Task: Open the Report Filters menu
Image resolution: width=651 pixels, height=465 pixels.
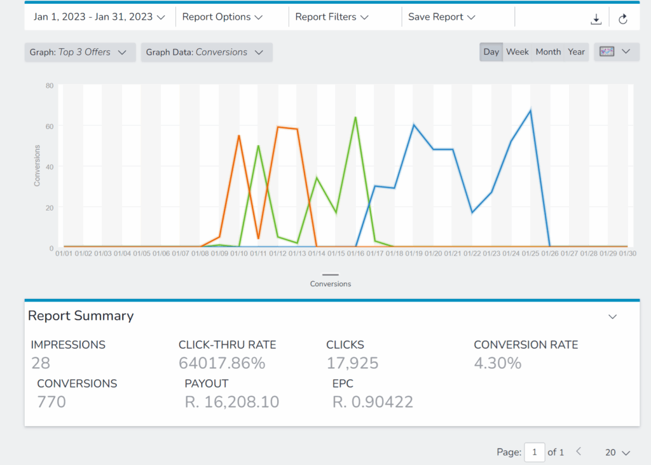Action: tap(332, 17)
